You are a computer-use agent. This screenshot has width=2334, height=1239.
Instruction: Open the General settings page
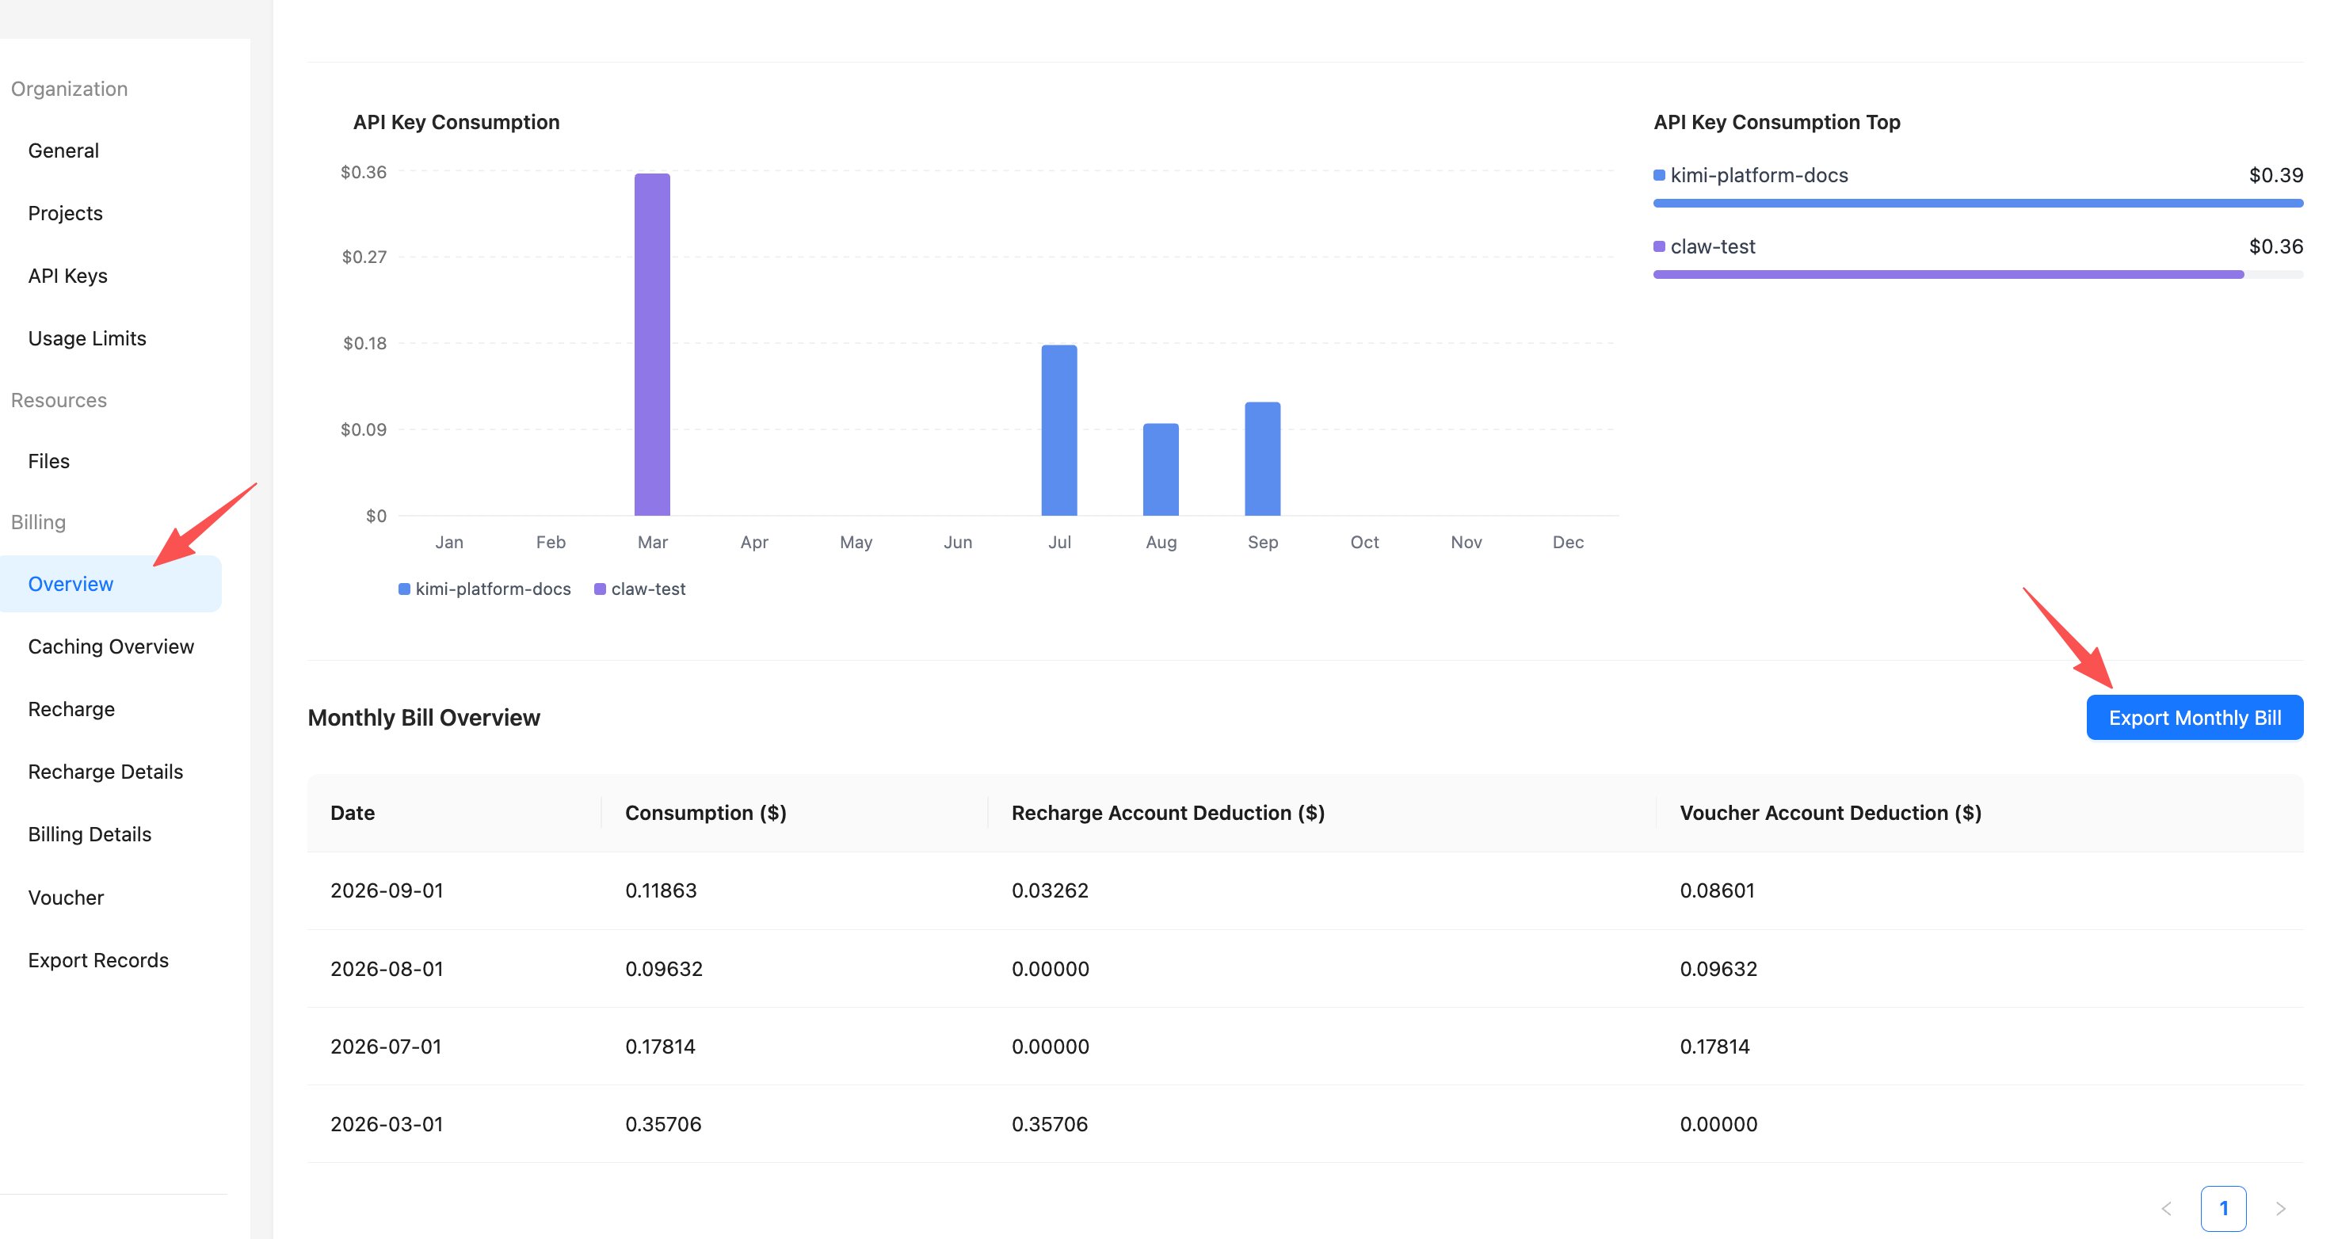(x=63, y=151)
